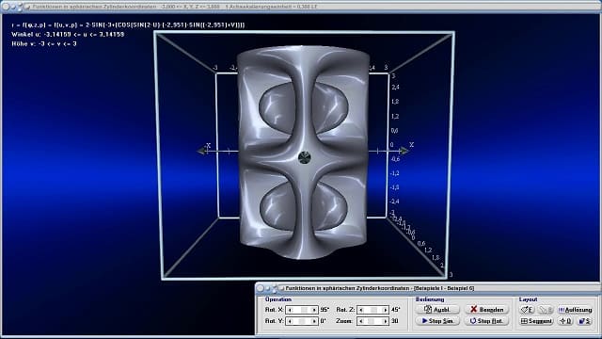This screenshot has width=602, height=339.
Task: Decrease Rot. Z with left arrow
Action: [361, 310]
